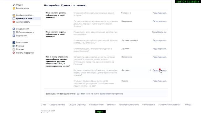
Task: Edit tag review in third section
Action: click(x=160, y=57)
